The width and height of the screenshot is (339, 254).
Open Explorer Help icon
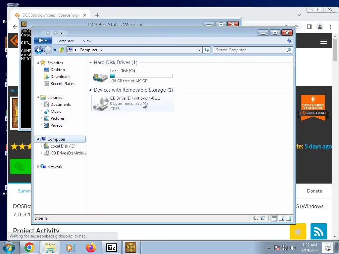pyautogui.click(x=289, y=40)
